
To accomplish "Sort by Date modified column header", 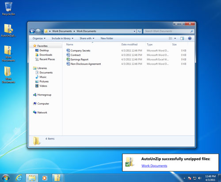I will 130,45.
